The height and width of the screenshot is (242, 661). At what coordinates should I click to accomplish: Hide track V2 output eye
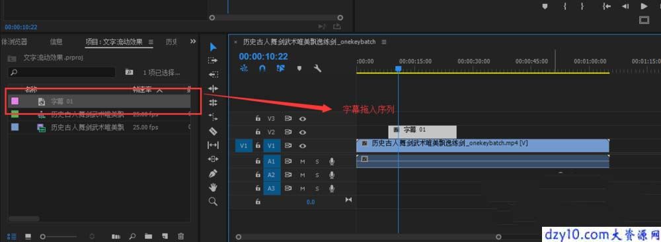(x=303, y=132)
